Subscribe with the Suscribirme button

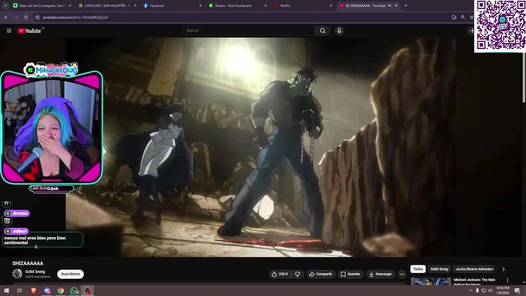pyautogui.click(x=70, y=274)
